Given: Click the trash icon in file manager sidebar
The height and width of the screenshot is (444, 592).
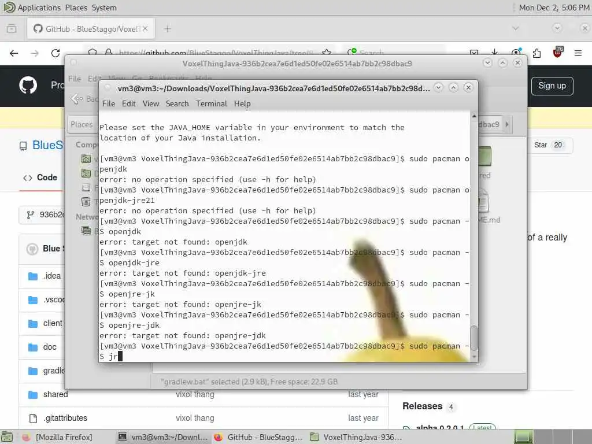Looking at the screenshot, I should click(x=86, y=202).
